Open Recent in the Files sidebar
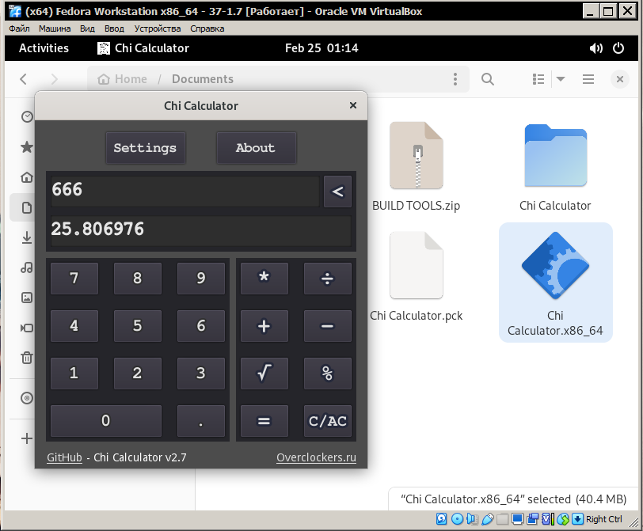The image size is (643, 531). point(27,117)
